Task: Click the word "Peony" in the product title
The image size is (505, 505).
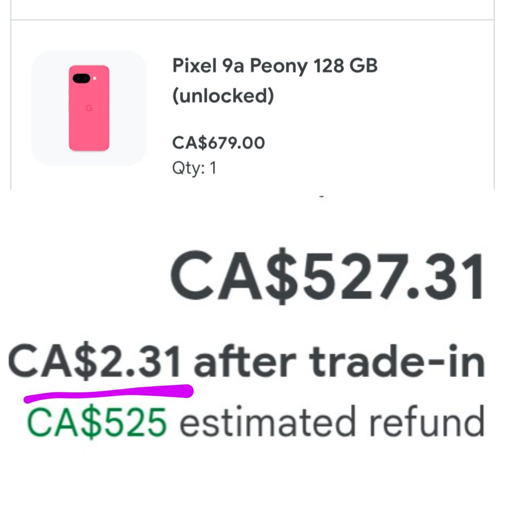Action: (279, 67)
